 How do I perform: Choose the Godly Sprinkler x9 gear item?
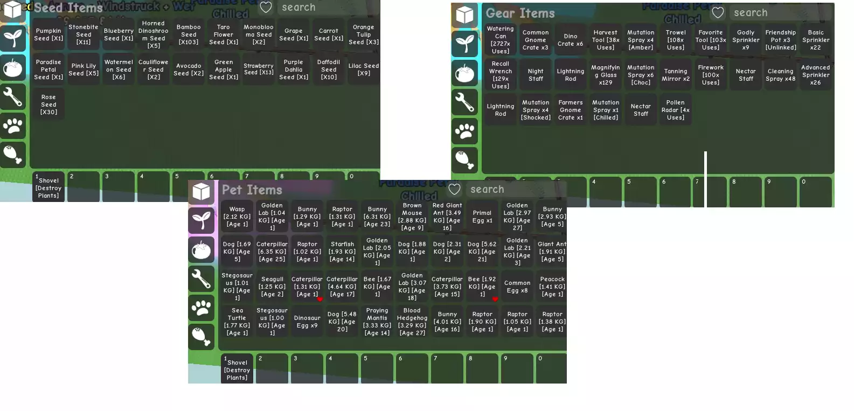coord(746,40)
